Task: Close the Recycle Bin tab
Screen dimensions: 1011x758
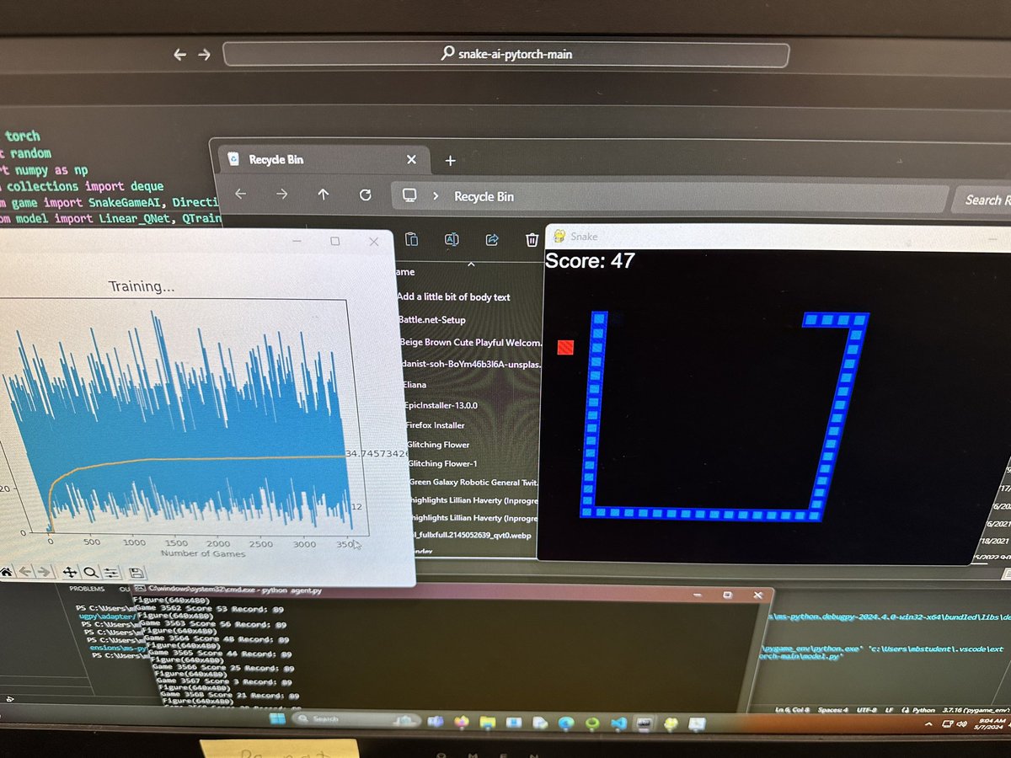Action: [411, 159]
